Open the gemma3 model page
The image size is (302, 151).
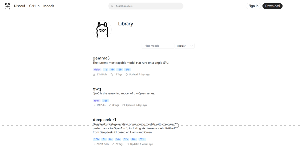click(101, 58)
